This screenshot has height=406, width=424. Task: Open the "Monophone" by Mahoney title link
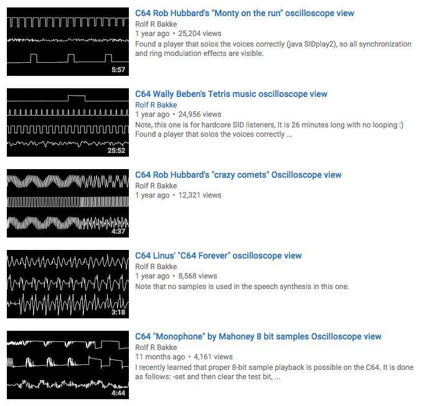tap(258, 336)
